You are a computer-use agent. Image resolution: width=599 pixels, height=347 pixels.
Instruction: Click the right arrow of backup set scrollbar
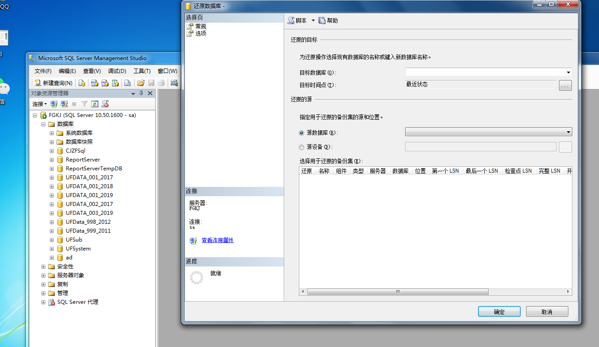[x=568, y=292]
